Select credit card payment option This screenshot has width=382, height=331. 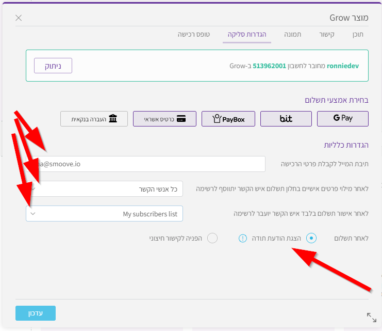pos(165,119)
